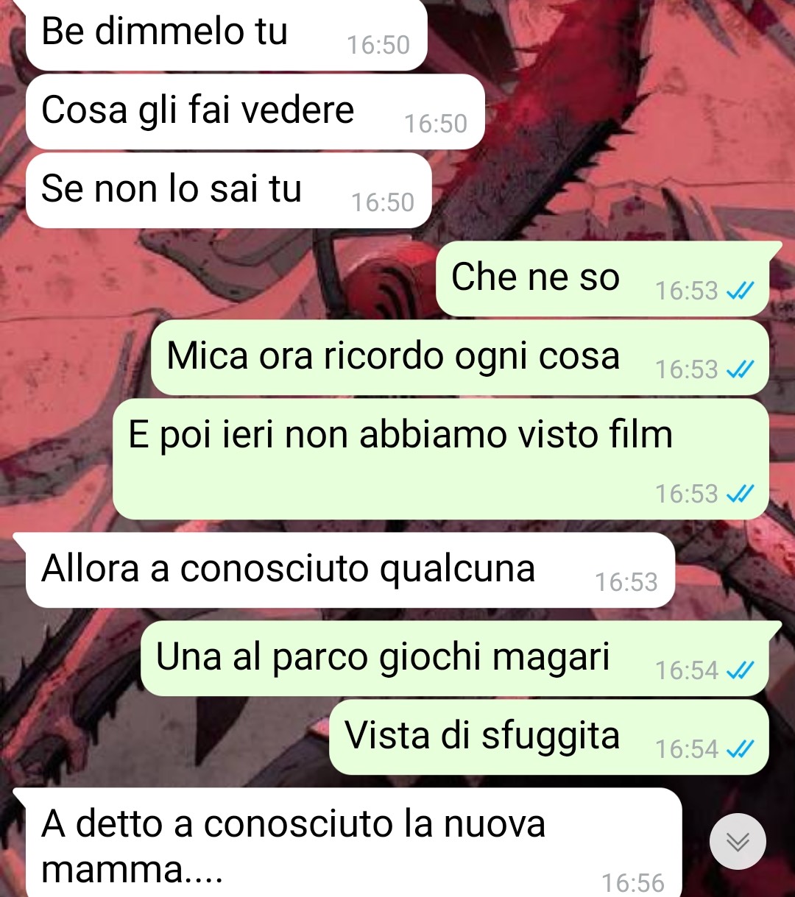Tap the 16:53 timestamp of 'Allora a conosciuto qualcuna'
This screenshot has width=795, height=897.
[626, 582]
